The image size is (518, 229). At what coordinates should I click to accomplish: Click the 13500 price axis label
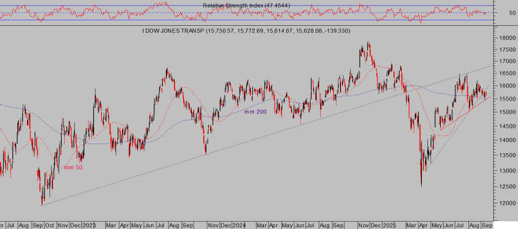point(508,155)
